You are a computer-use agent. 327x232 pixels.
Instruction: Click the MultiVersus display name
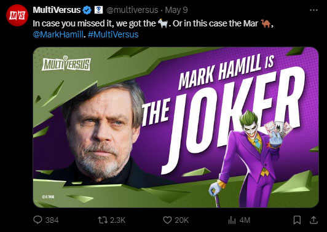57,10
